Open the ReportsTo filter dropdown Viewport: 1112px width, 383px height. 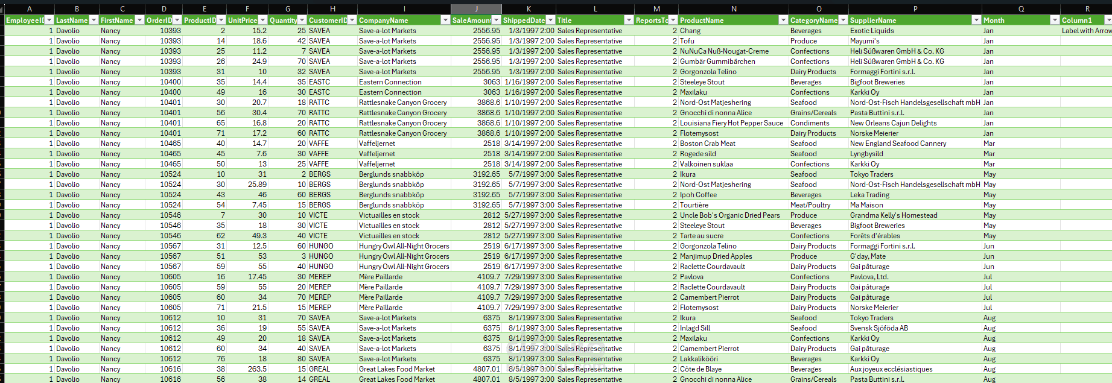pos(673,20)
